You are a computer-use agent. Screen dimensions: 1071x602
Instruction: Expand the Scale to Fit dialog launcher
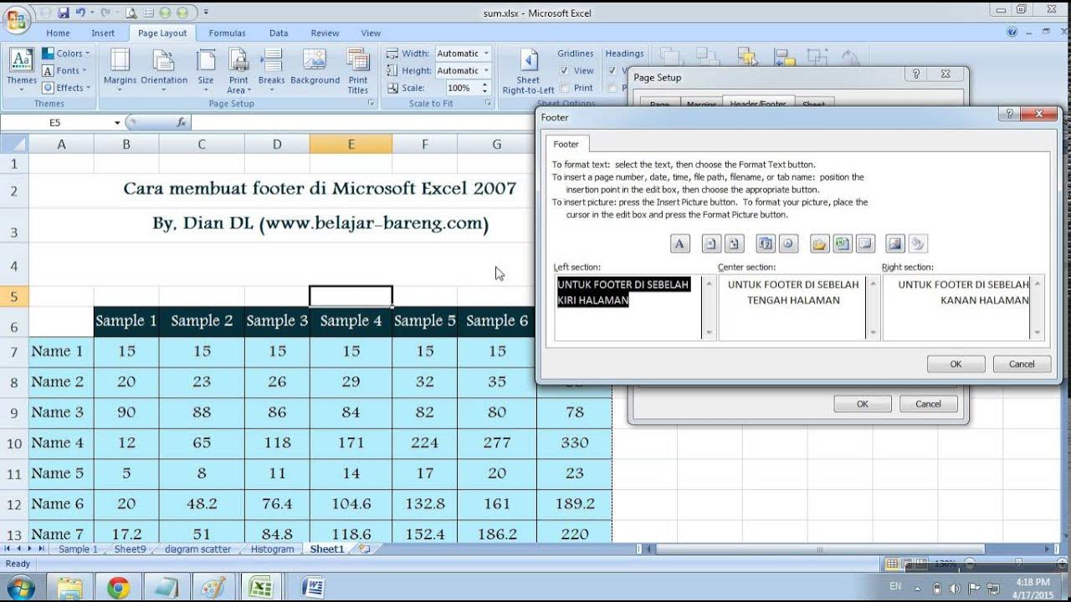point(487,104)
